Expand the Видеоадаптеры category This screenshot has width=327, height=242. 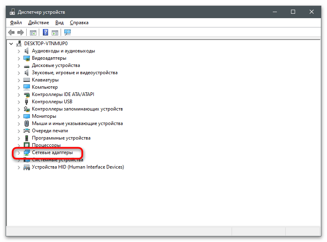click(x=19, y=58)
